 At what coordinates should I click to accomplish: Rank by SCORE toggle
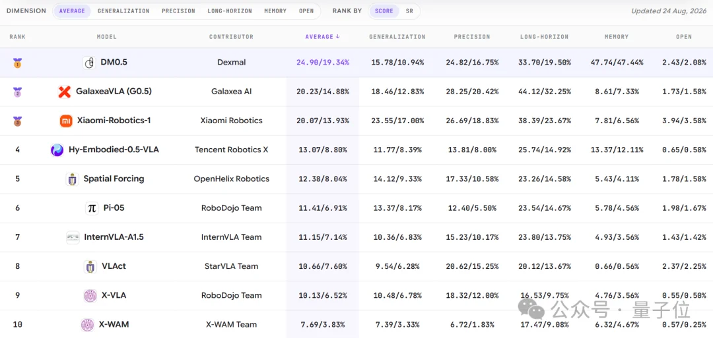384,11
